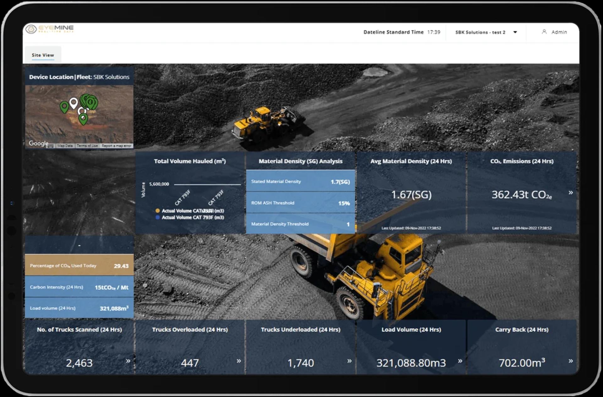Screen dimensions: 603x397
Task: Click the Admin account menu
Action: pos(559,32)
